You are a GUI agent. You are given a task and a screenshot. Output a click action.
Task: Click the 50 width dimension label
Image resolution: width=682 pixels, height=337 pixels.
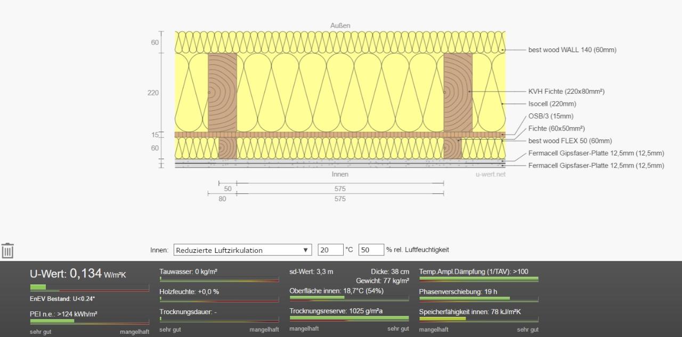pos(228,189)
